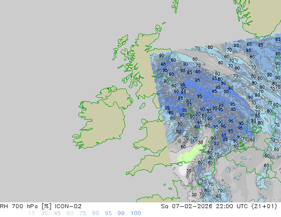Select legend value 100
Image resolution: width=281 pixels, height=217 pixels.
[x=136, y=213]
